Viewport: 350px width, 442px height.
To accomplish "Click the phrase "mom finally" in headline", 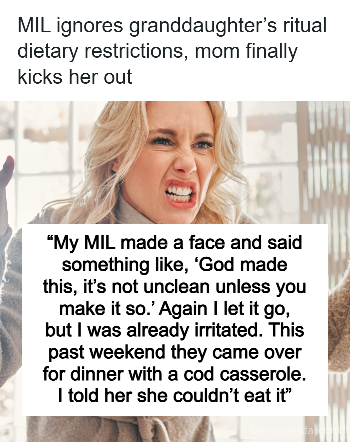I will pyautogui.click(x=246, y=51).
